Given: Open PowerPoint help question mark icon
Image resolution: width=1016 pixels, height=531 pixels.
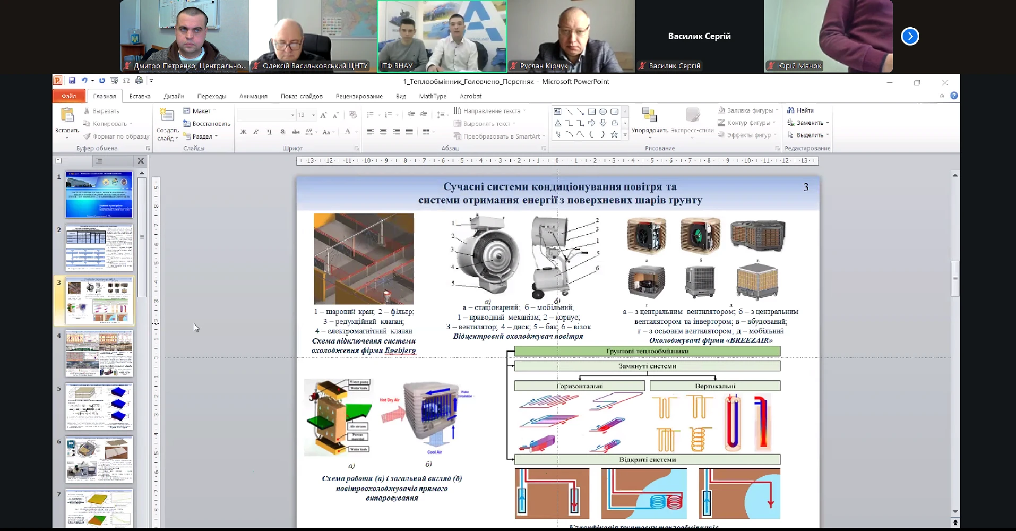Looking at the screenshot, I should [954, 96].
